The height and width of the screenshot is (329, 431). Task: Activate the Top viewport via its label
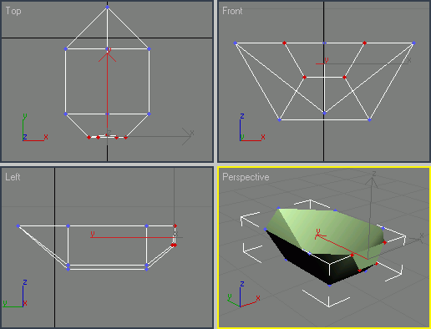click(x=13, y=11)
